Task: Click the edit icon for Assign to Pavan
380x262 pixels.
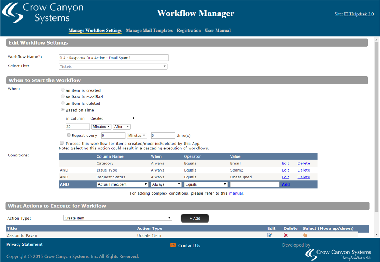Action: click(x=269, y=235)
